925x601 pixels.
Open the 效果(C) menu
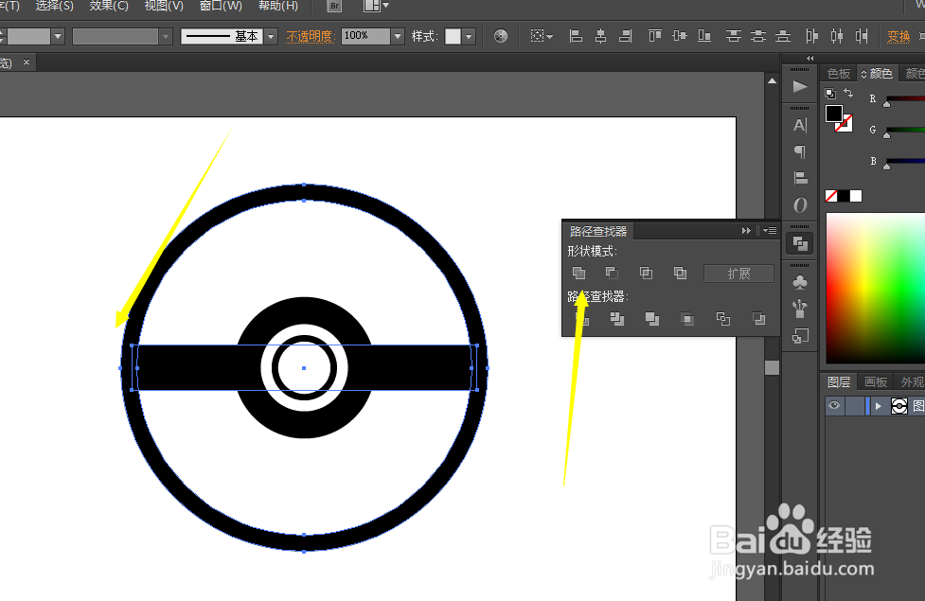point(109,6)
